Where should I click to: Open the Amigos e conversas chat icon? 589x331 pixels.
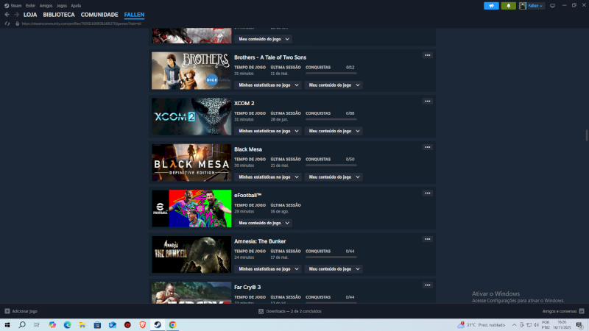(x=582, y=311)
